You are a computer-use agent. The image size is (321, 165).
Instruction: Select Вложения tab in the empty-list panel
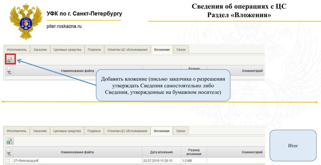click(162, 50)
